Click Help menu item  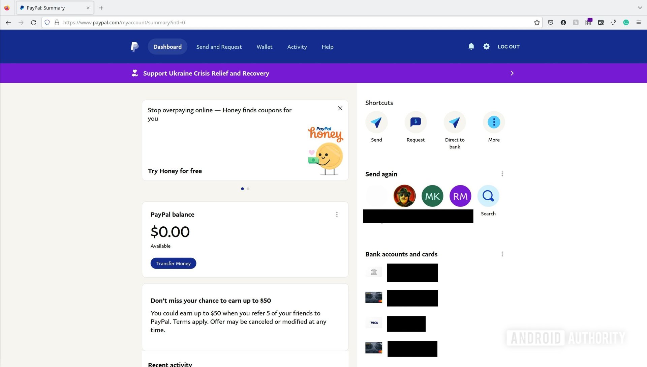(x=327, y=46)
